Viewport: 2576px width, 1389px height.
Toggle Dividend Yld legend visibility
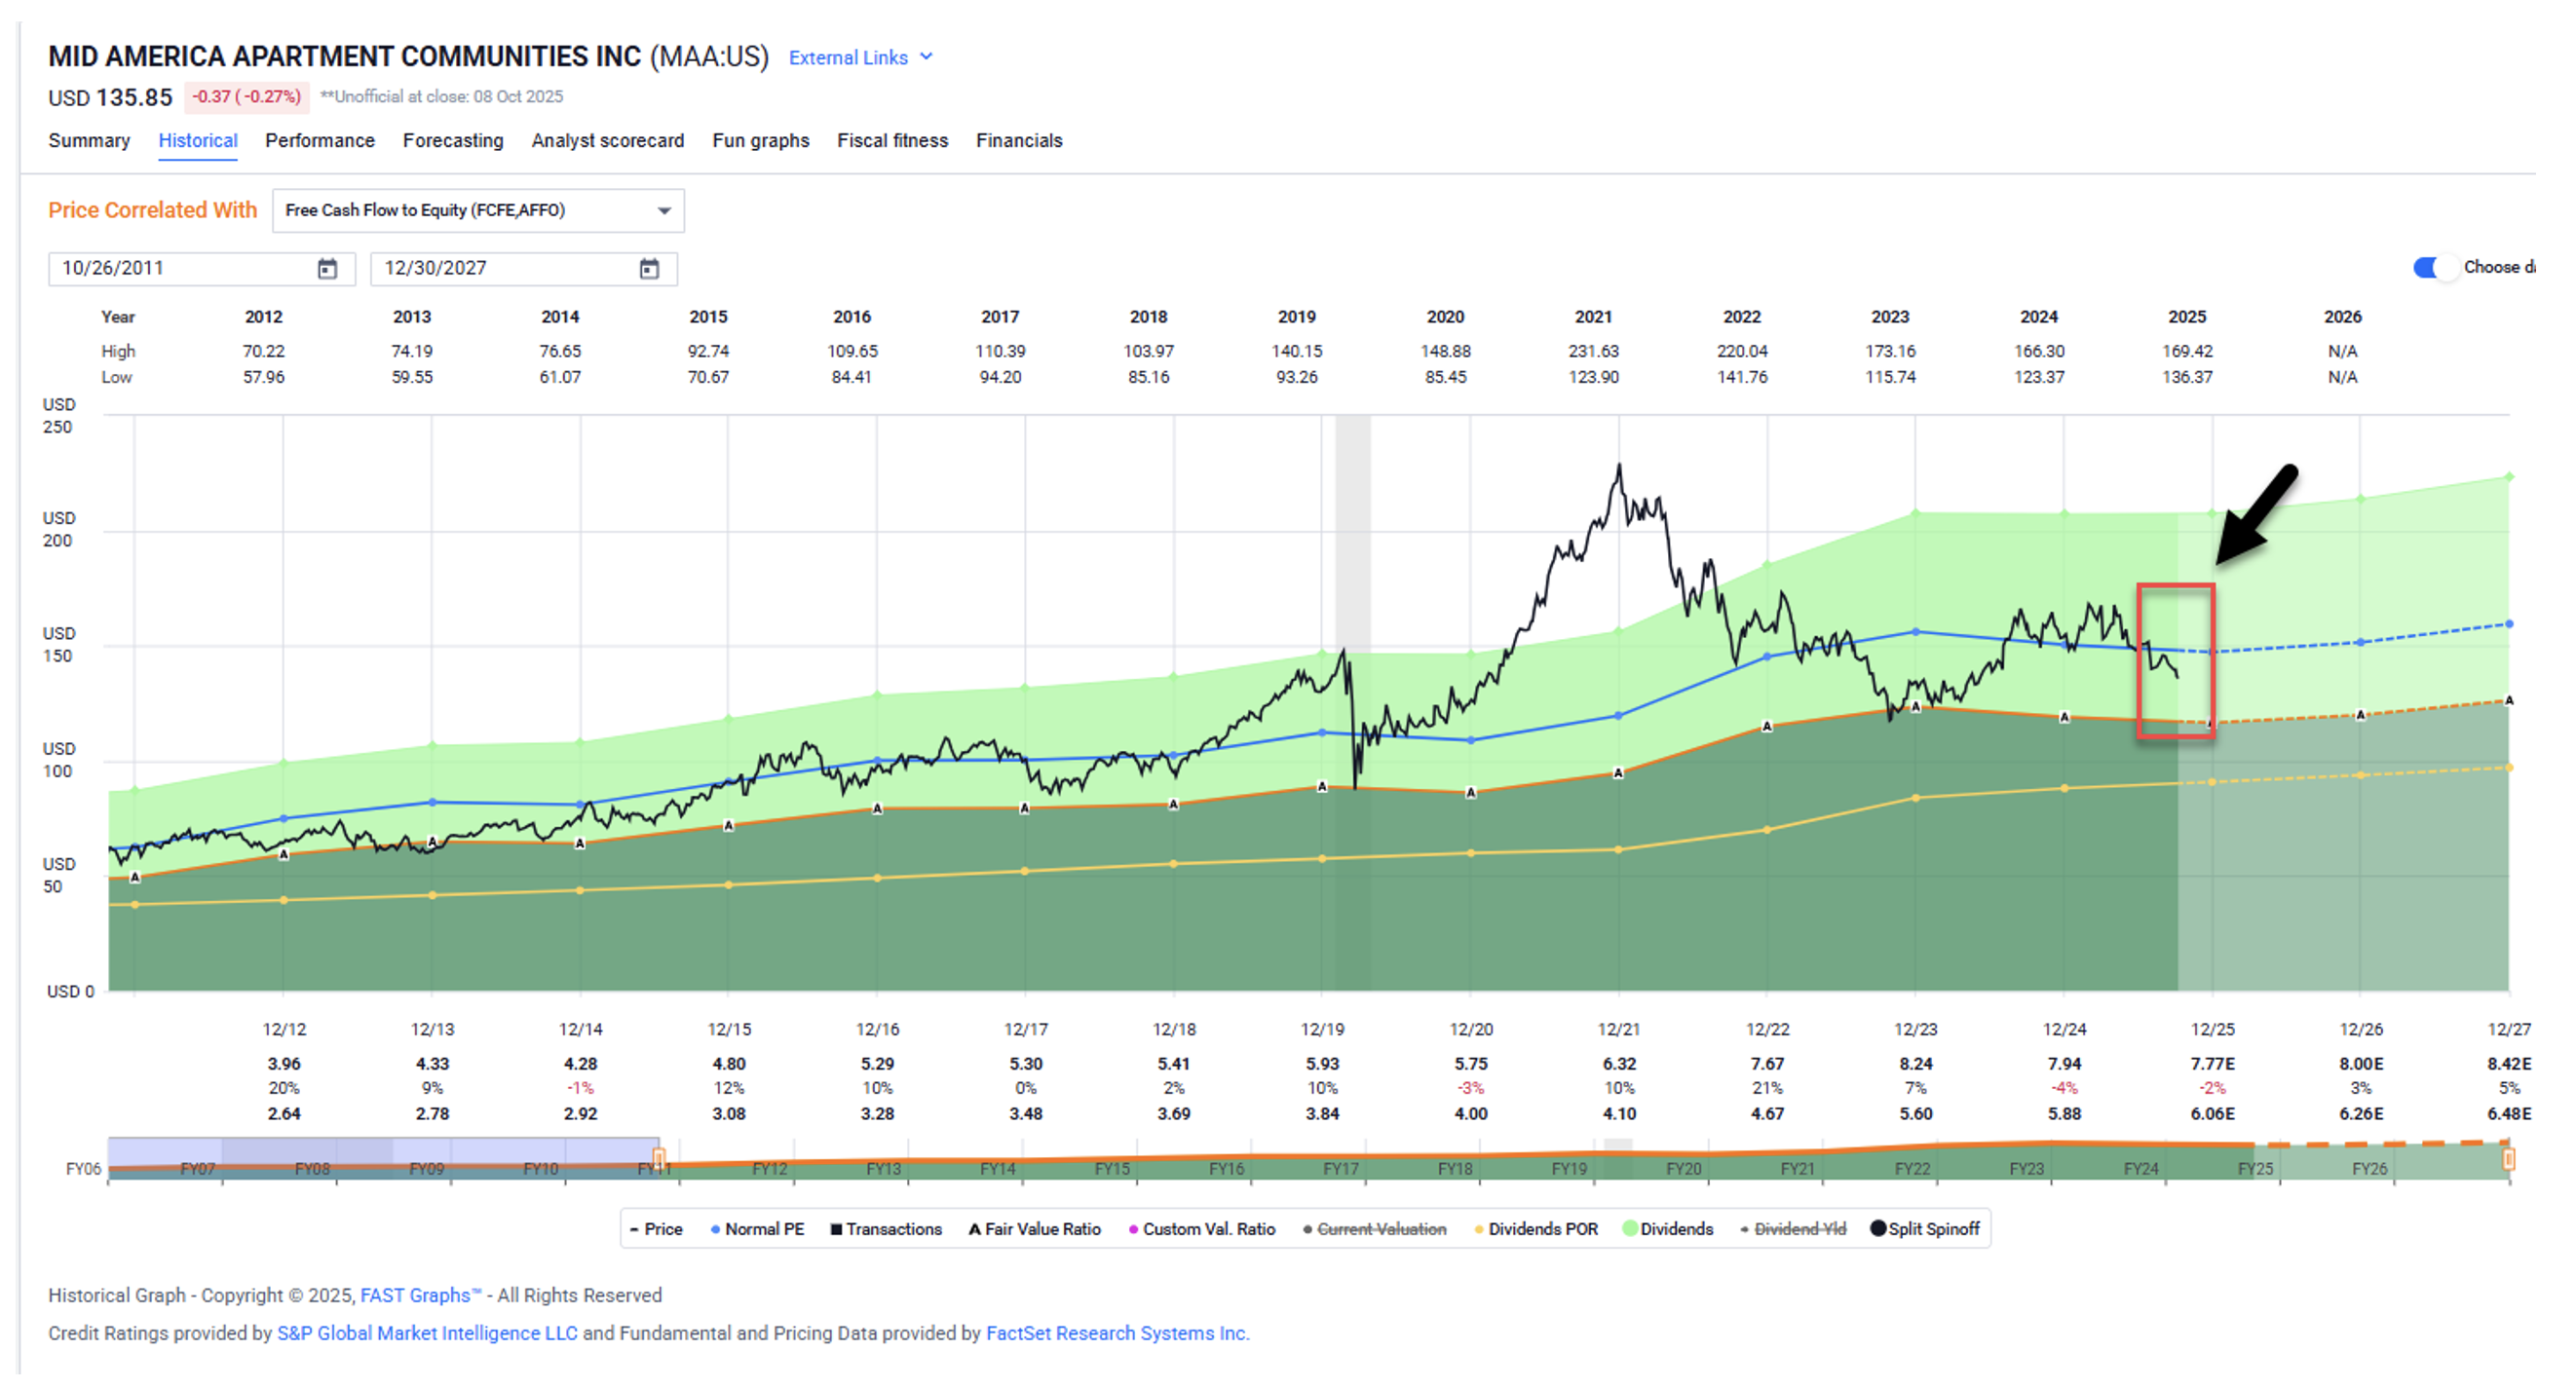tap(1799, 1229)
